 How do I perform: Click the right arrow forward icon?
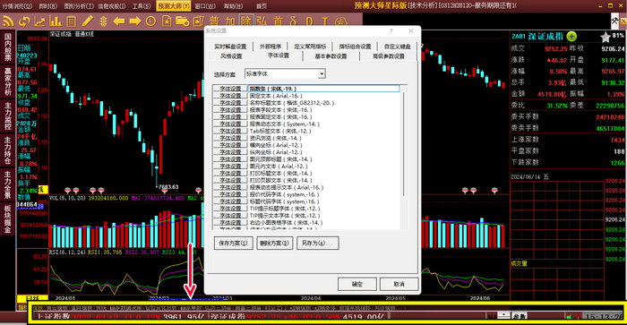coord(135,21)
